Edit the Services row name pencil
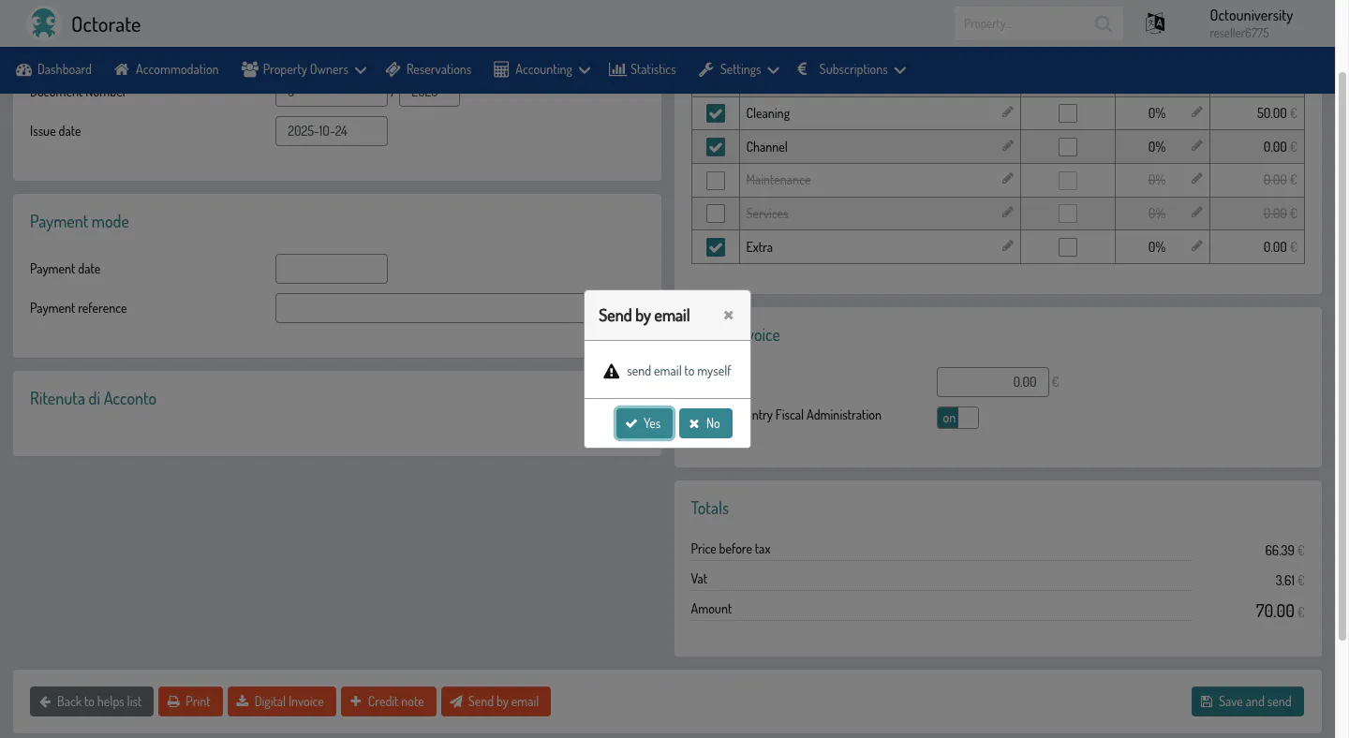Viewport: 1349px width, 738px height. point(1007,213)
